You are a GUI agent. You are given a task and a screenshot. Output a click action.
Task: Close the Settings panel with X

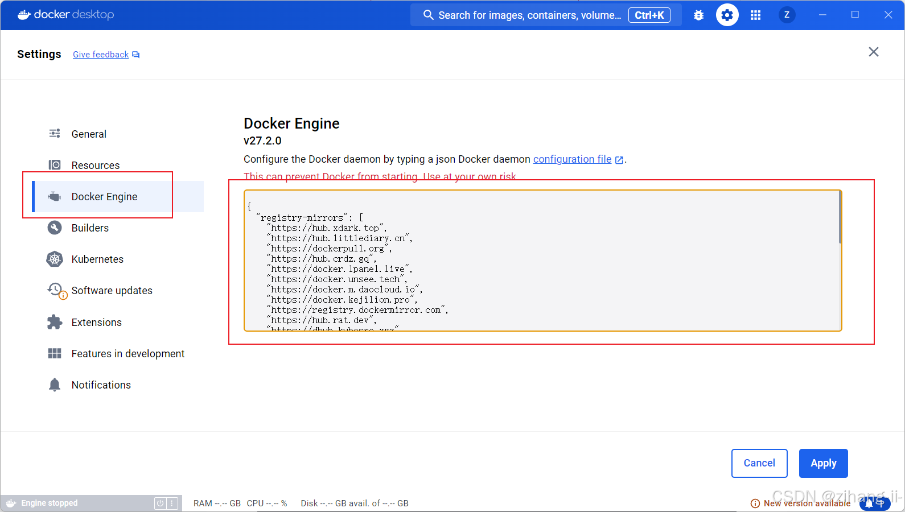874,52
